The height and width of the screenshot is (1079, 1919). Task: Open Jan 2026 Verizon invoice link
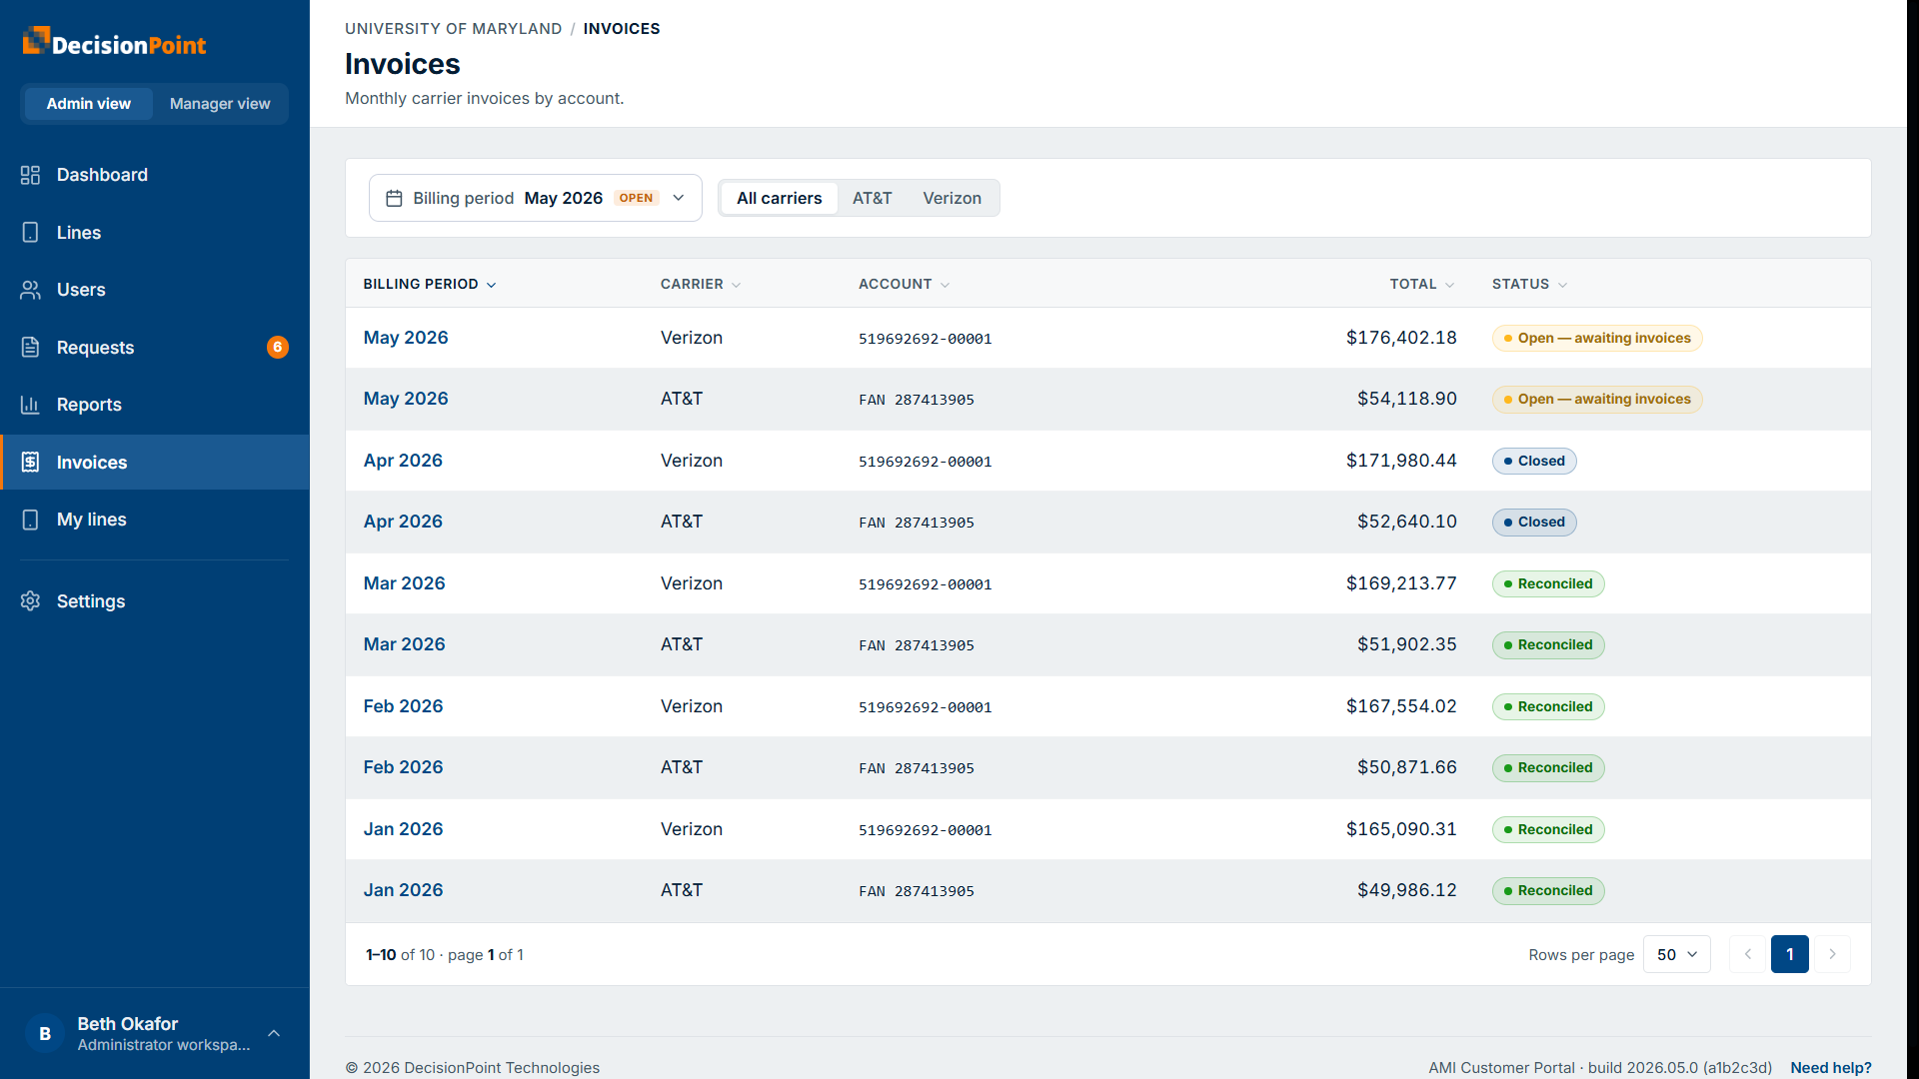point(403,829)
